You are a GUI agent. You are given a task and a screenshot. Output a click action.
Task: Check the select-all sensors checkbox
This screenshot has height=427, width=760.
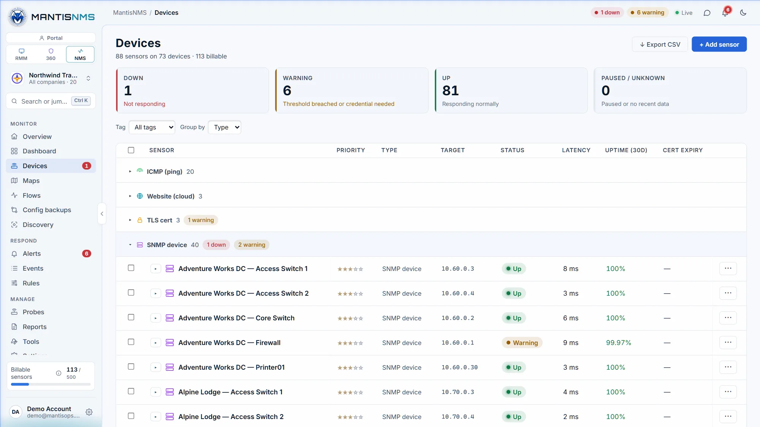click(x=131, y=150)
